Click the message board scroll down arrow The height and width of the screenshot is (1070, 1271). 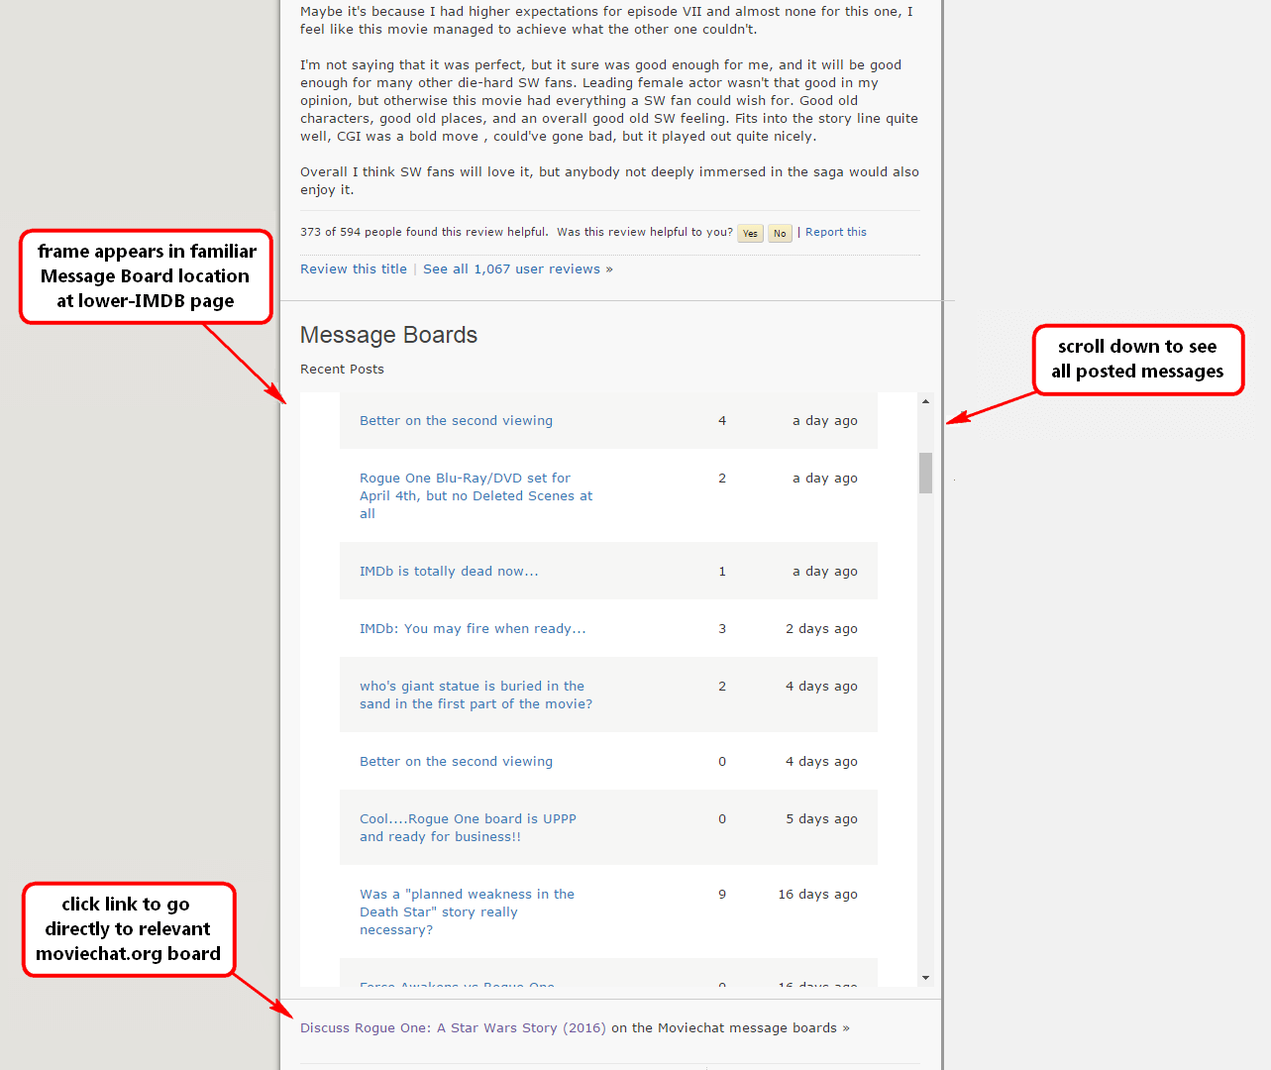tap(925, 978)
